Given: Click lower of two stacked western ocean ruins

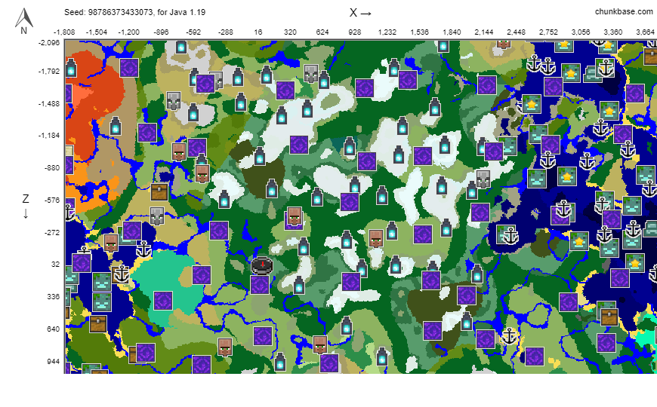Looking at the screenshot, I should click(101, 302).
